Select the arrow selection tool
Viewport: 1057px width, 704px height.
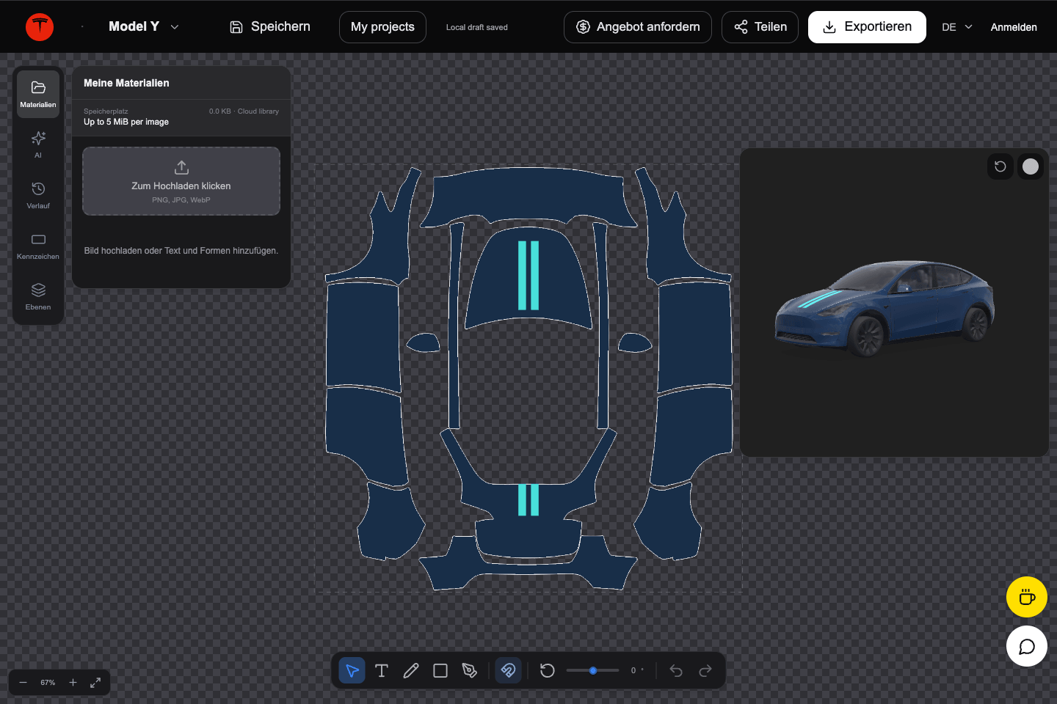(352, 670)
